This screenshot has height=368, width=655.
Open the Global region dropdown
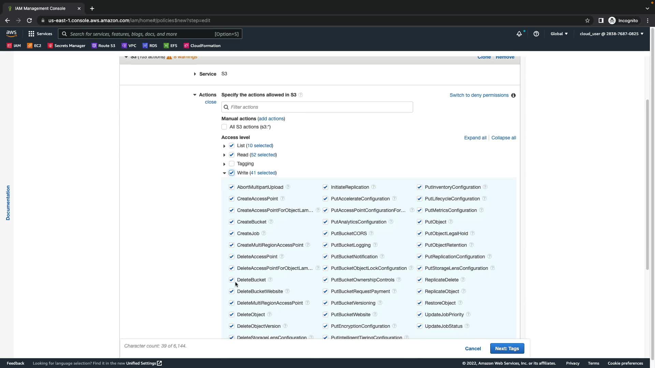(x=559, y=34)
